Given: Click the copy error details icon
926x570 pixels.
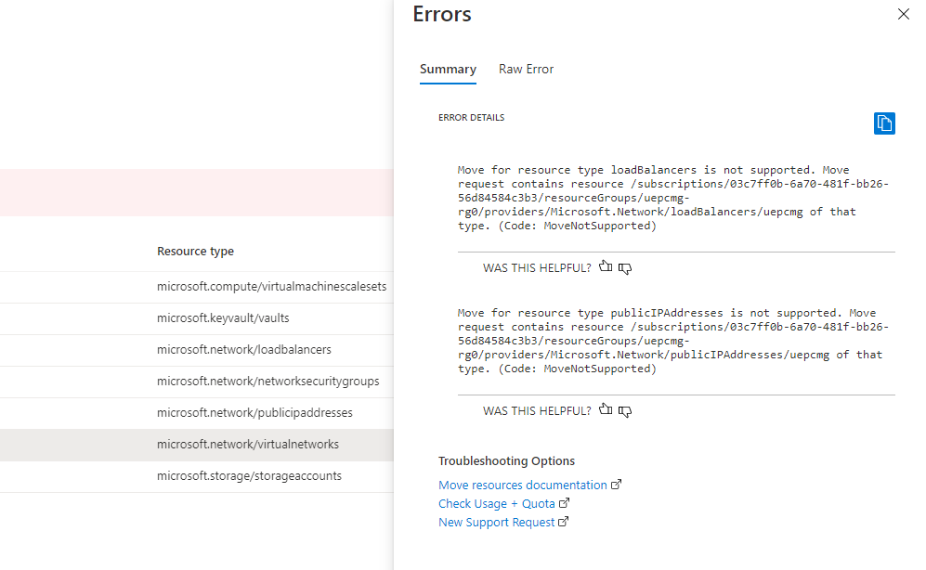Looking at the screenshot, I should [883, 123].
